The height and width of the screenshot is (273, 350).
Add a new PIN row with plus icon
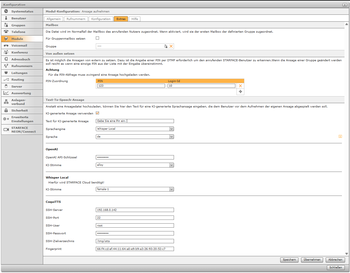pyautogui.click(x=240, y=92)
